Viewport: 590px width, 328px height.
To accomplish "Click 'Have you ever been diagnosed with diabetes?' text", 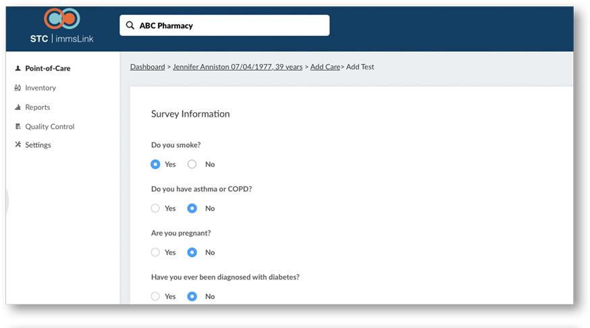I will [x=225, y=277].
